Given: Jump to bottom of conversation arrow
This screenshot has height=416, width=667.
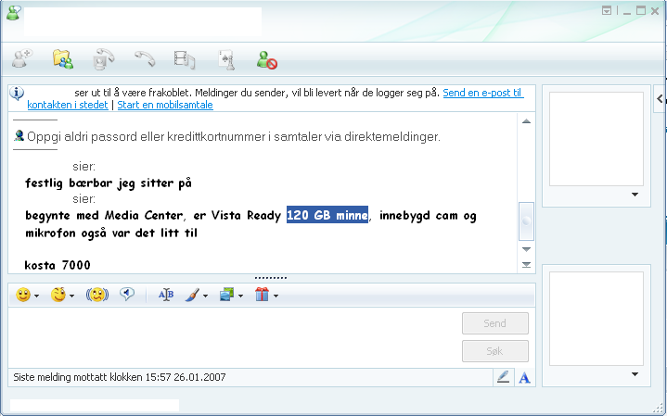Looking at the screenshot, I should click(526, 265).
